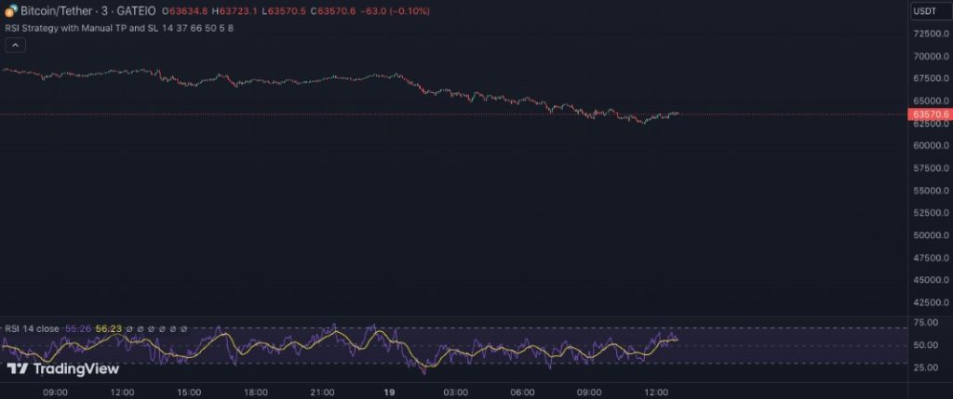
Task: Click the 18:00 time axis label
Action: click(257, 392)
